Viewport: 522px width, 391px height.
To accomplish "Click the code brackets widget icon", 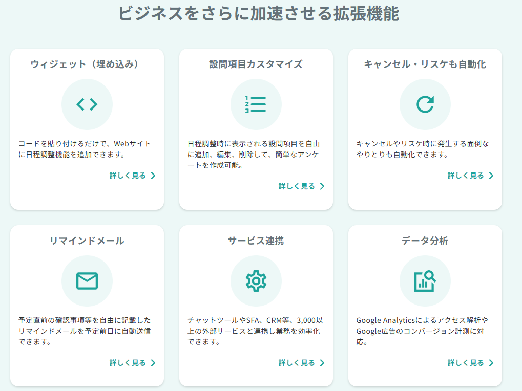I will pos(87,104).
